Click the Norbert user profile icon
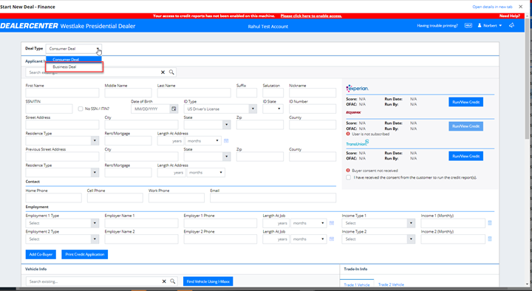Screen dimensions: 532x291 click(x=480, y=25)
